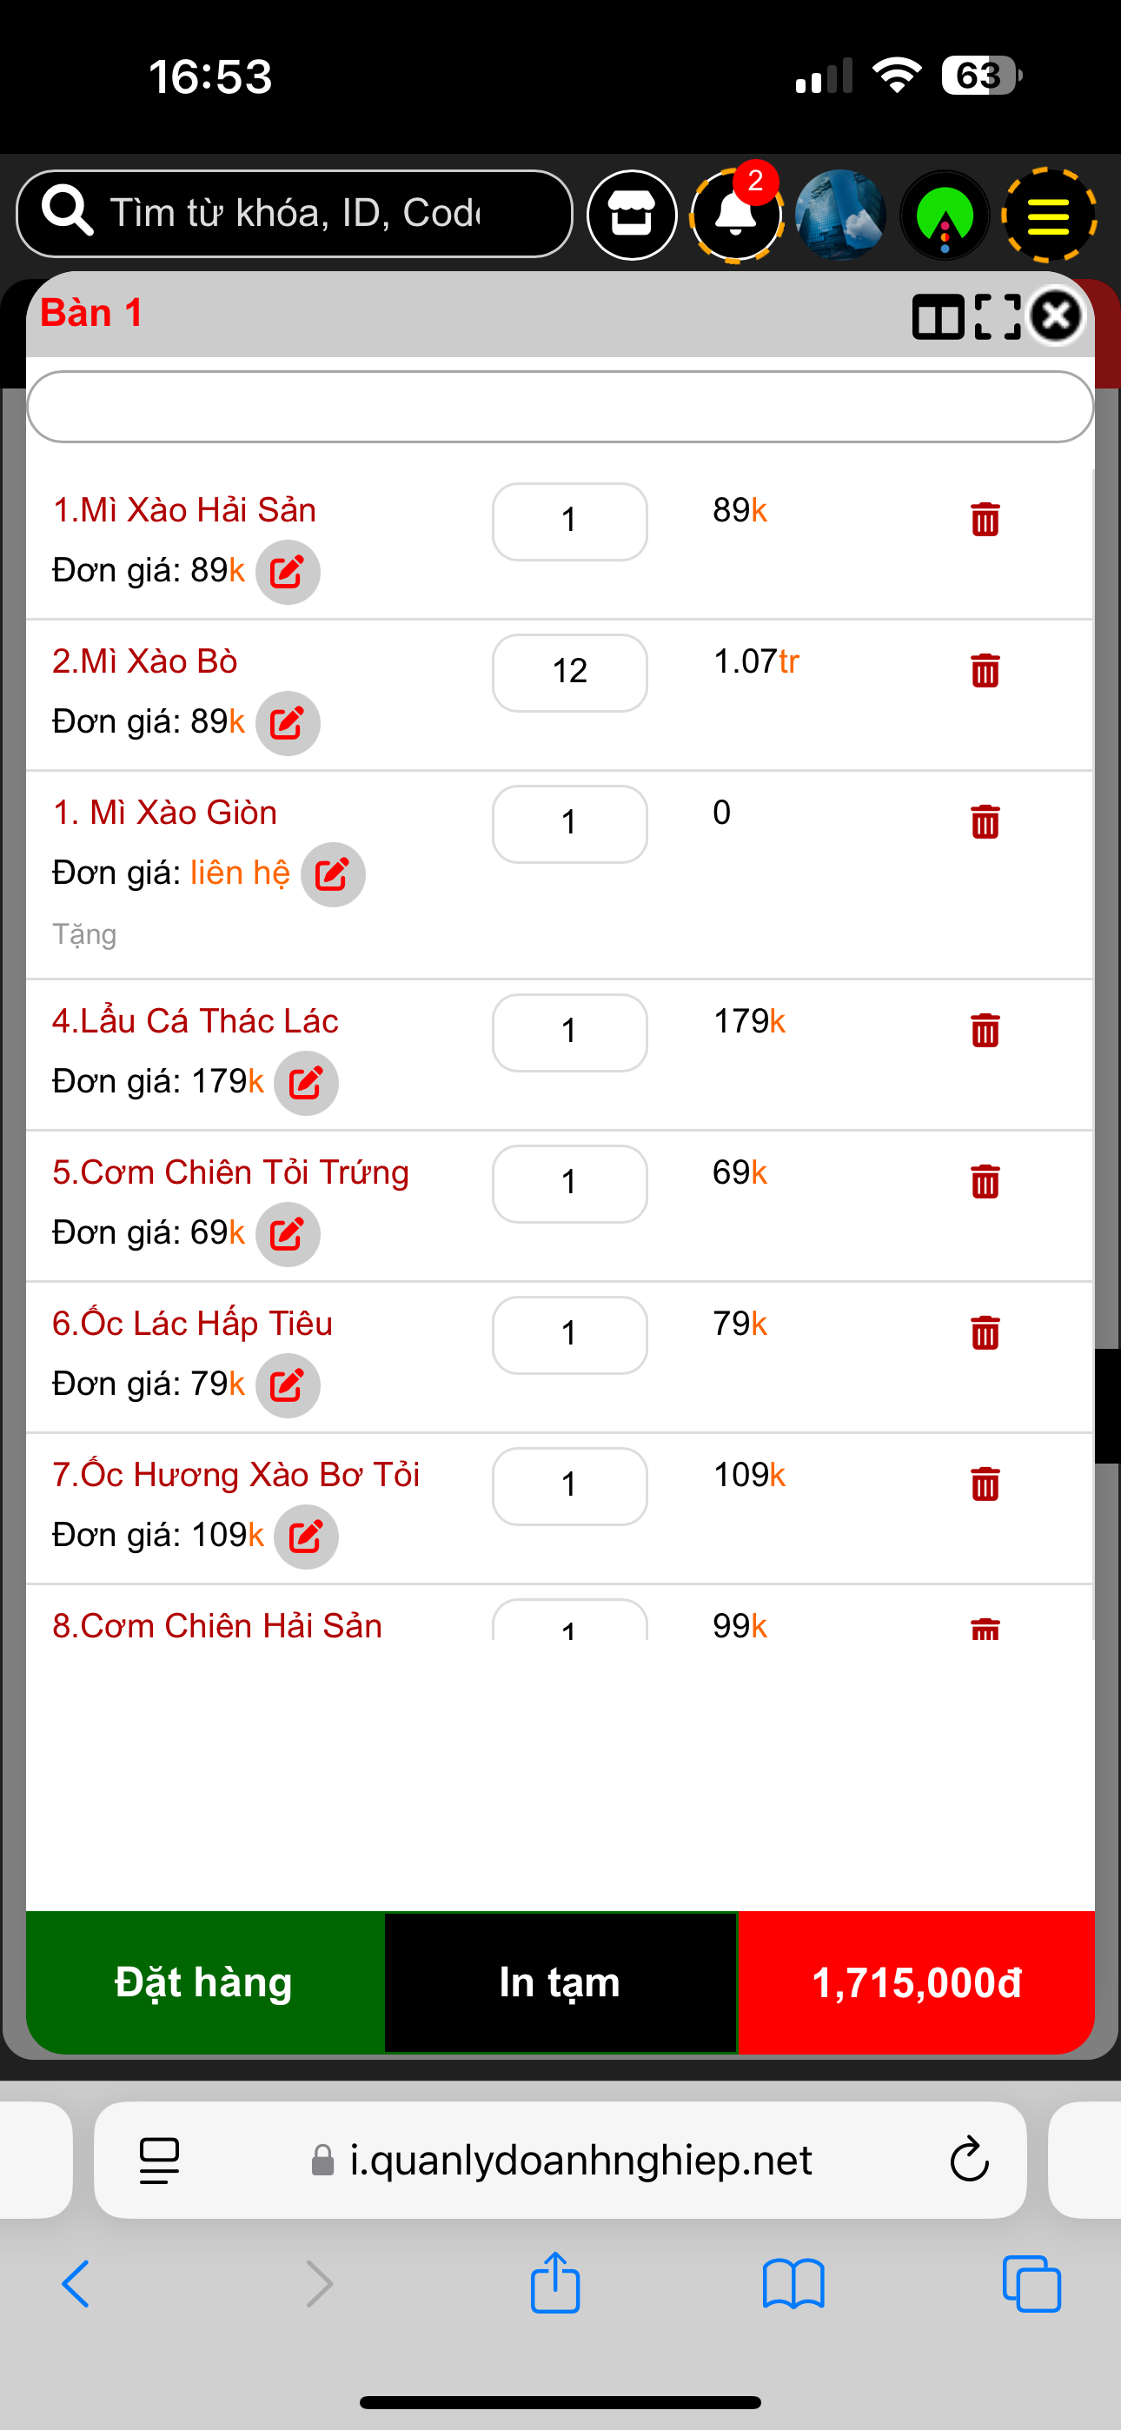1121x2430 pixels.
Task: Edit price of Mì Xào Giòn
Action: coord(332,874)
